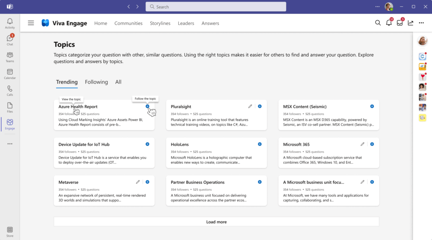The width and height of the screenshot is (432, 240).
Task: Switch to the Following tab
Action: (96, 82)
